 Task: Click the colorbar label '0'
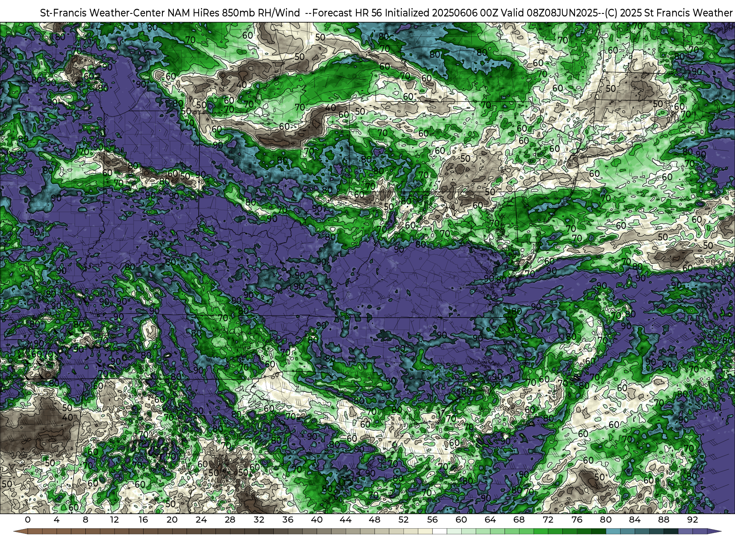tap(28, 520)
